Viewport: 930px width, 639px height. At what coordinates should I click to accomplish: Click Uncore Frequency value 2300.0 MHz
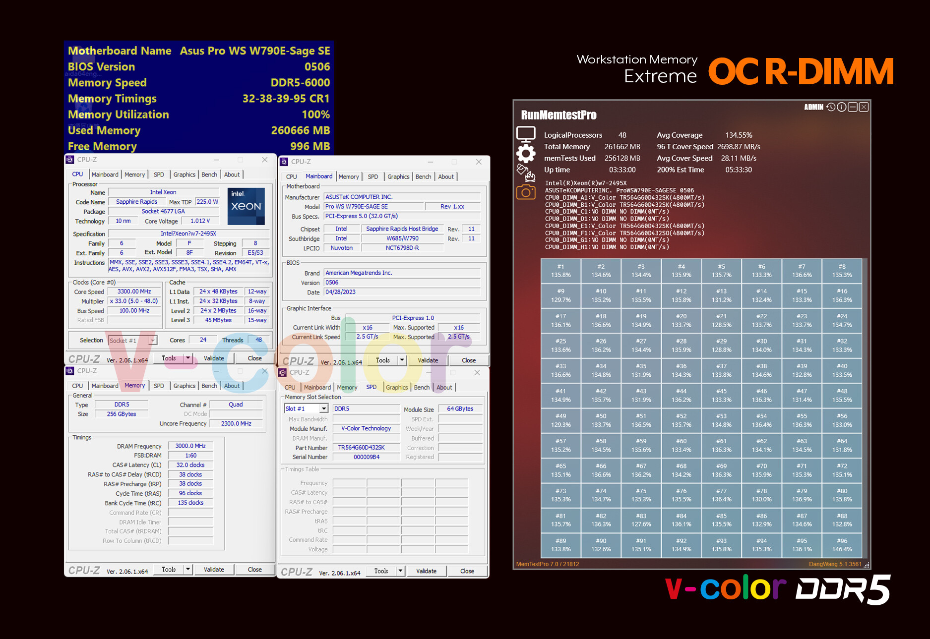coord(236,424)
